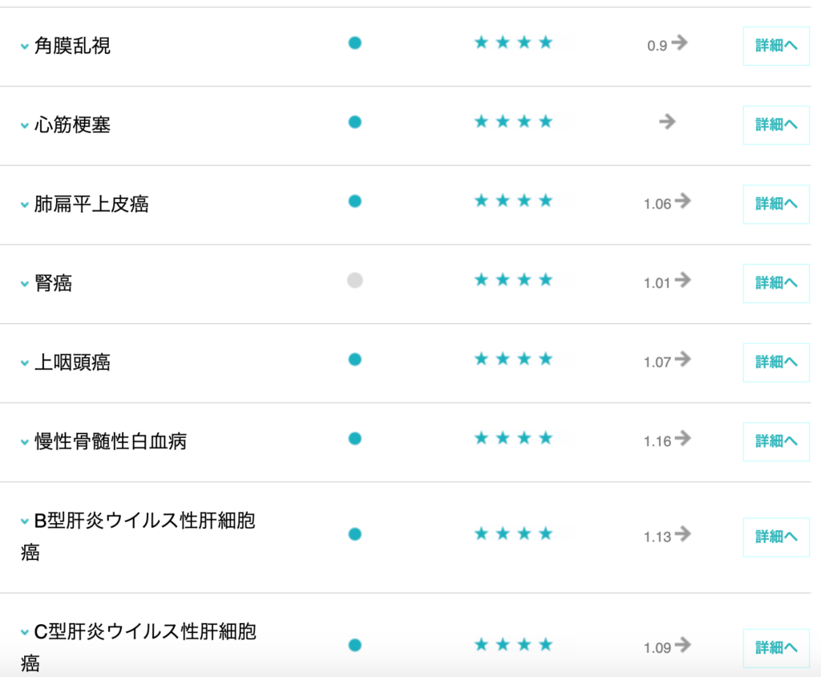Click the arrow next to 1.16 value
This screenshot has height=677, width=821.
(682, 439)
